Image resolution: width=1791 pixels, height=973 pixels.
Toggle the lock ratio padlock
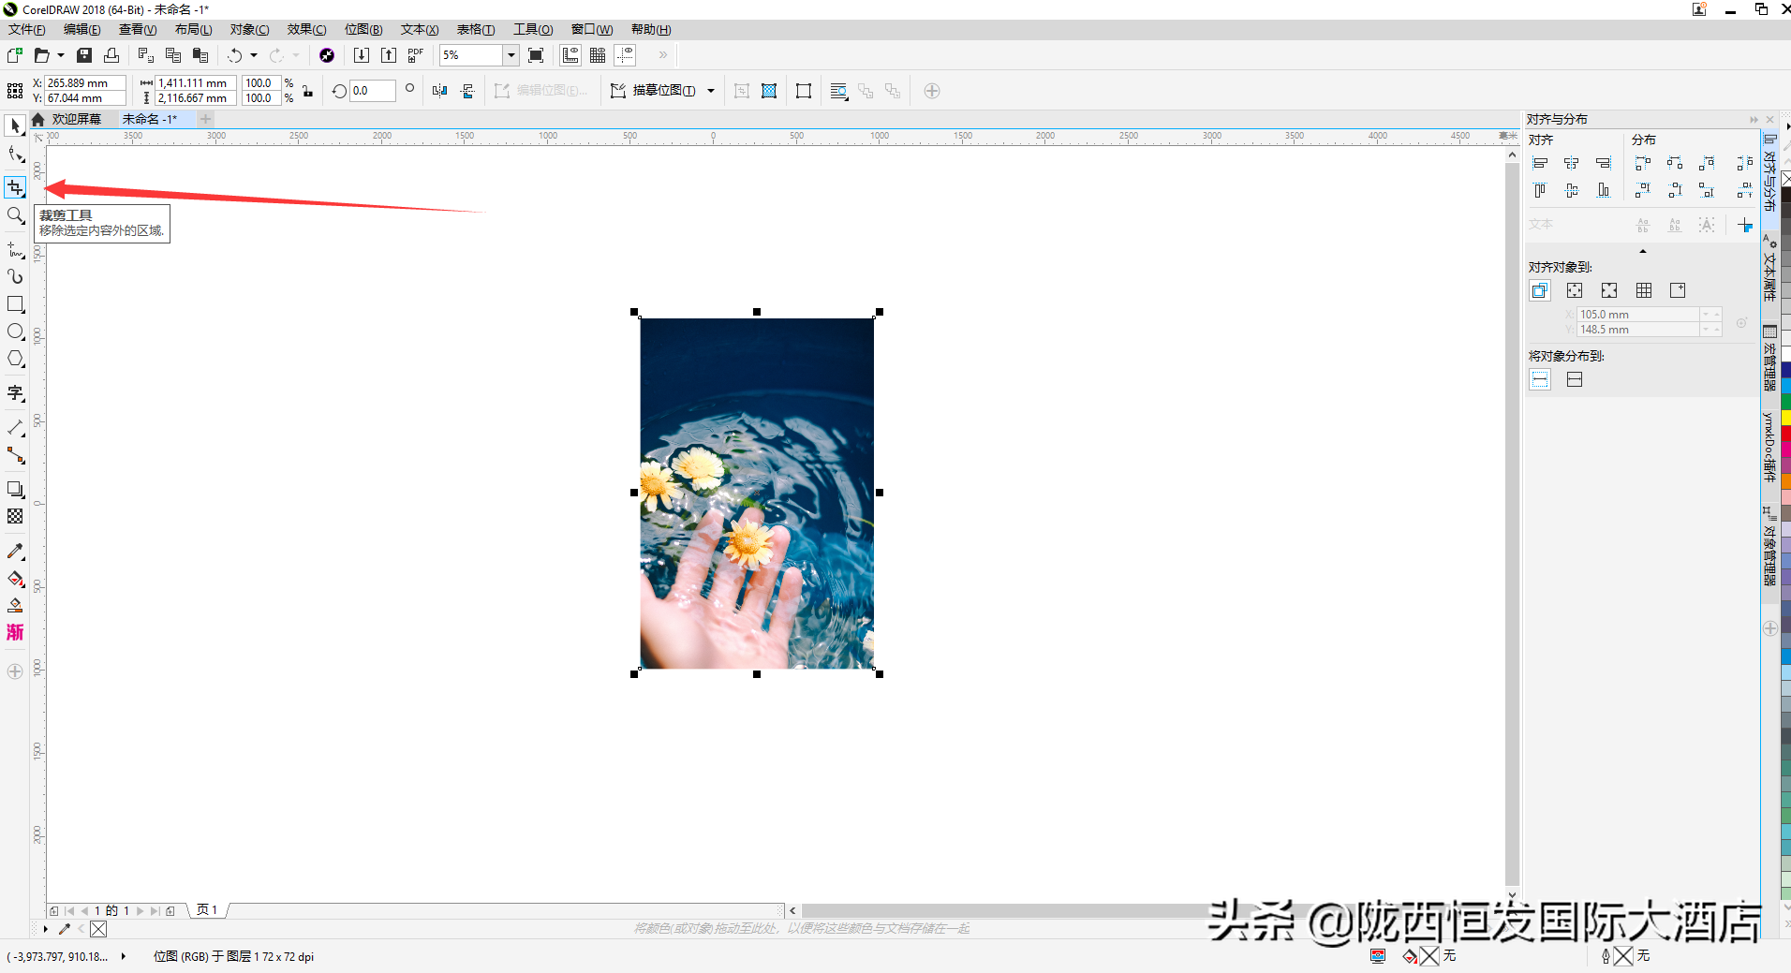pyautogui.click(x=307, y=91)
